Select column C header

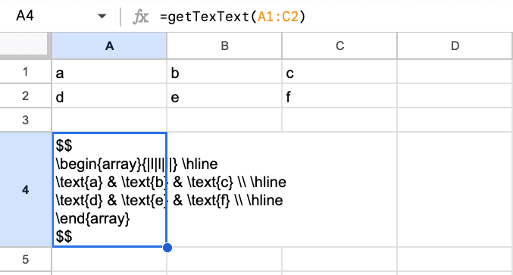pyautogui.click(x=339, y=45)
